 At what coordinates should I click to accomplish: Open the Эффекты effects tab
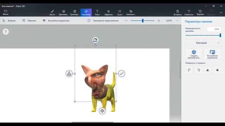tap(108, 13)
